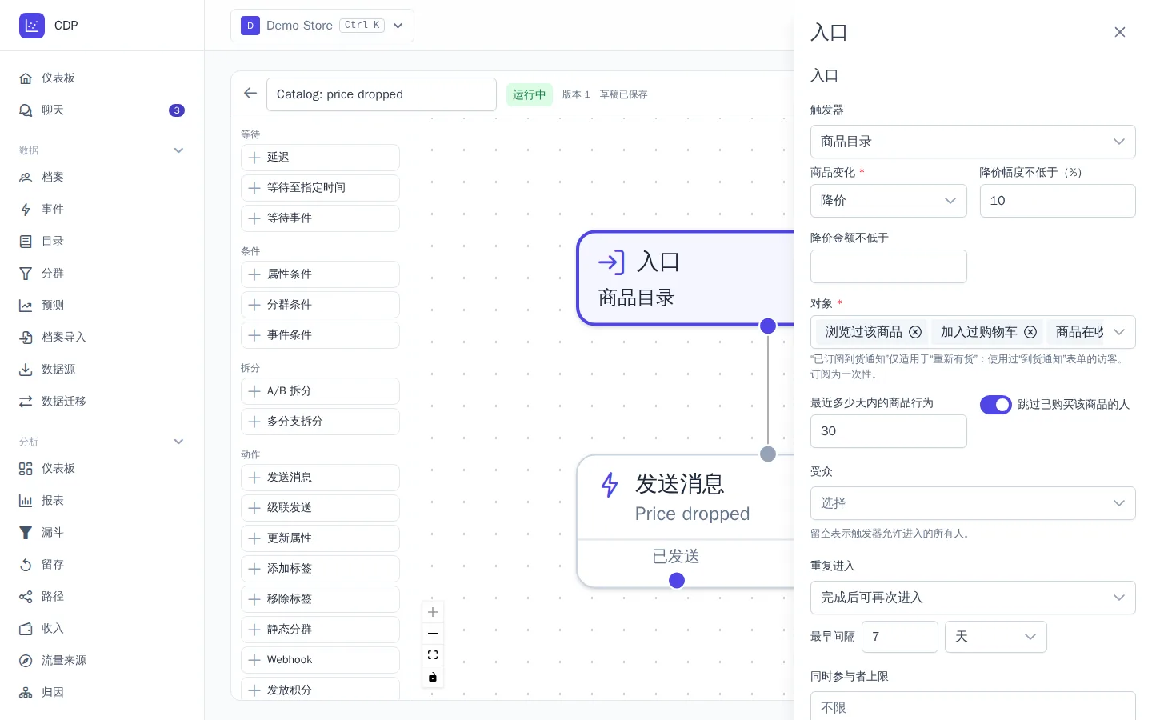This screenshot has width=1152, height=720.
Task: Add a 等待至指定时间 step
Action: tap(320, 188)
